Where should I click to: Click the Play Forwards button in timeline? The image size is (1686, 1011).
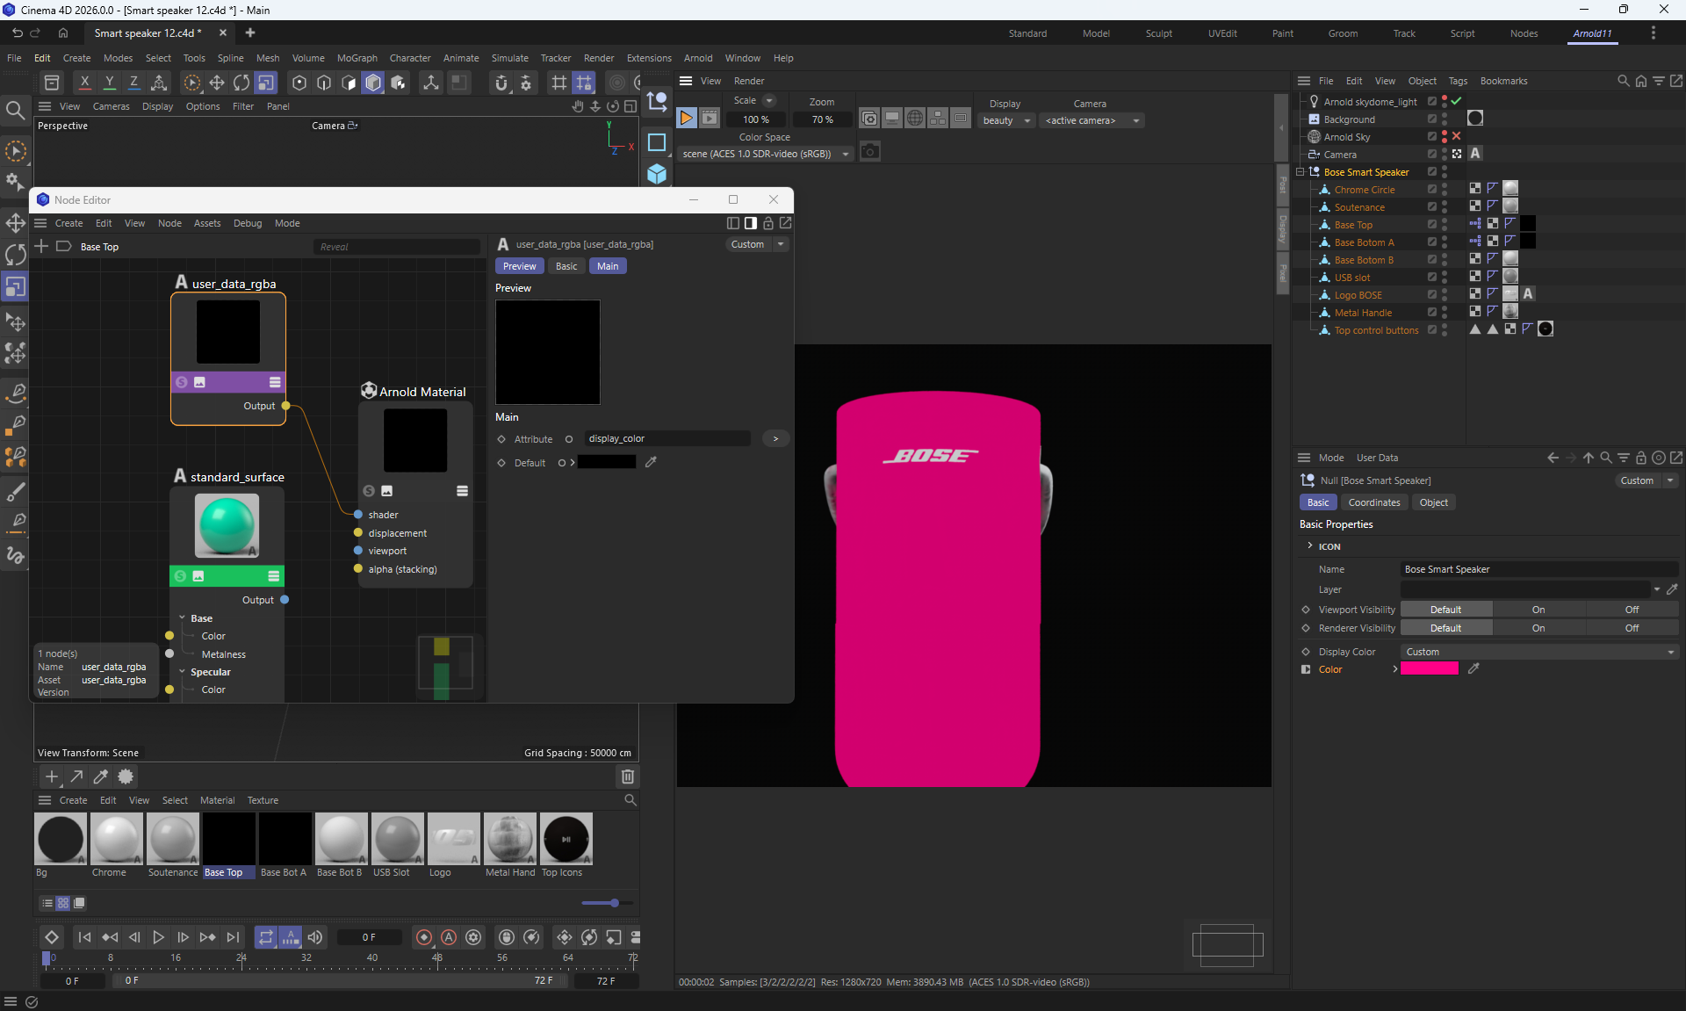pyautogui.click(x=158, y=937)
